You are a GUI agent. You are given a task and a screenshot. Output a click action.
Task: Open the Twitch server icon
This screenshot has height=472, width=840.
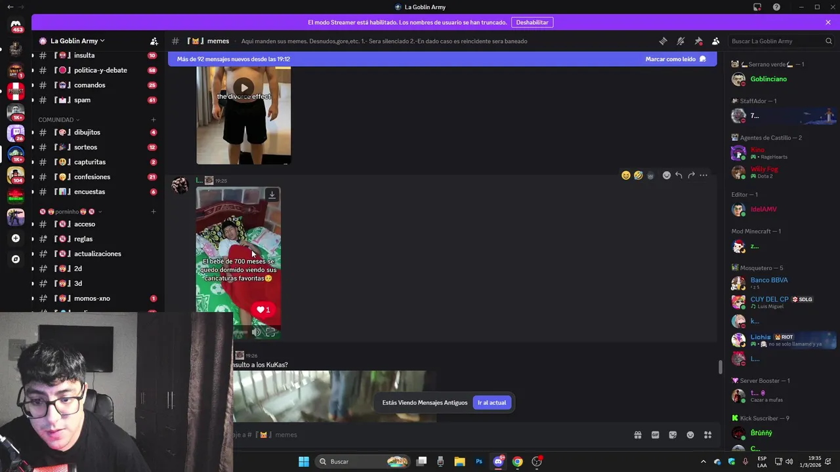[x=16, y=132]
